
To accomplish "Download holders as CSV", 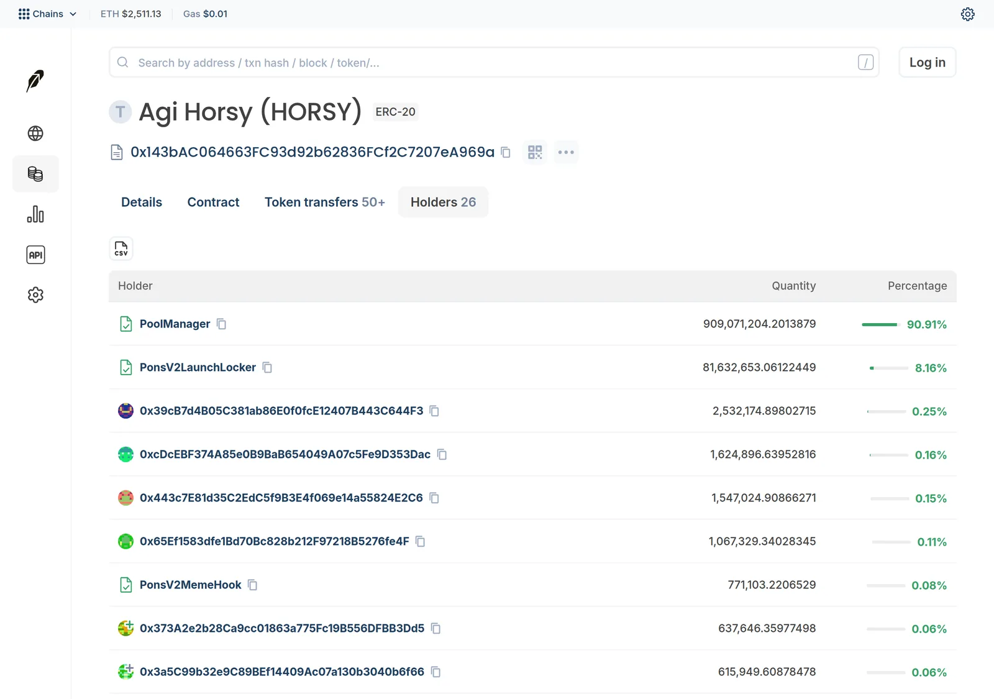I will pyautogui.click(x=121, y=249).
